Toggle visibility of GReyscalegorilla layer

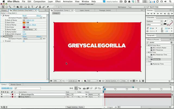(x=2, y=95)
